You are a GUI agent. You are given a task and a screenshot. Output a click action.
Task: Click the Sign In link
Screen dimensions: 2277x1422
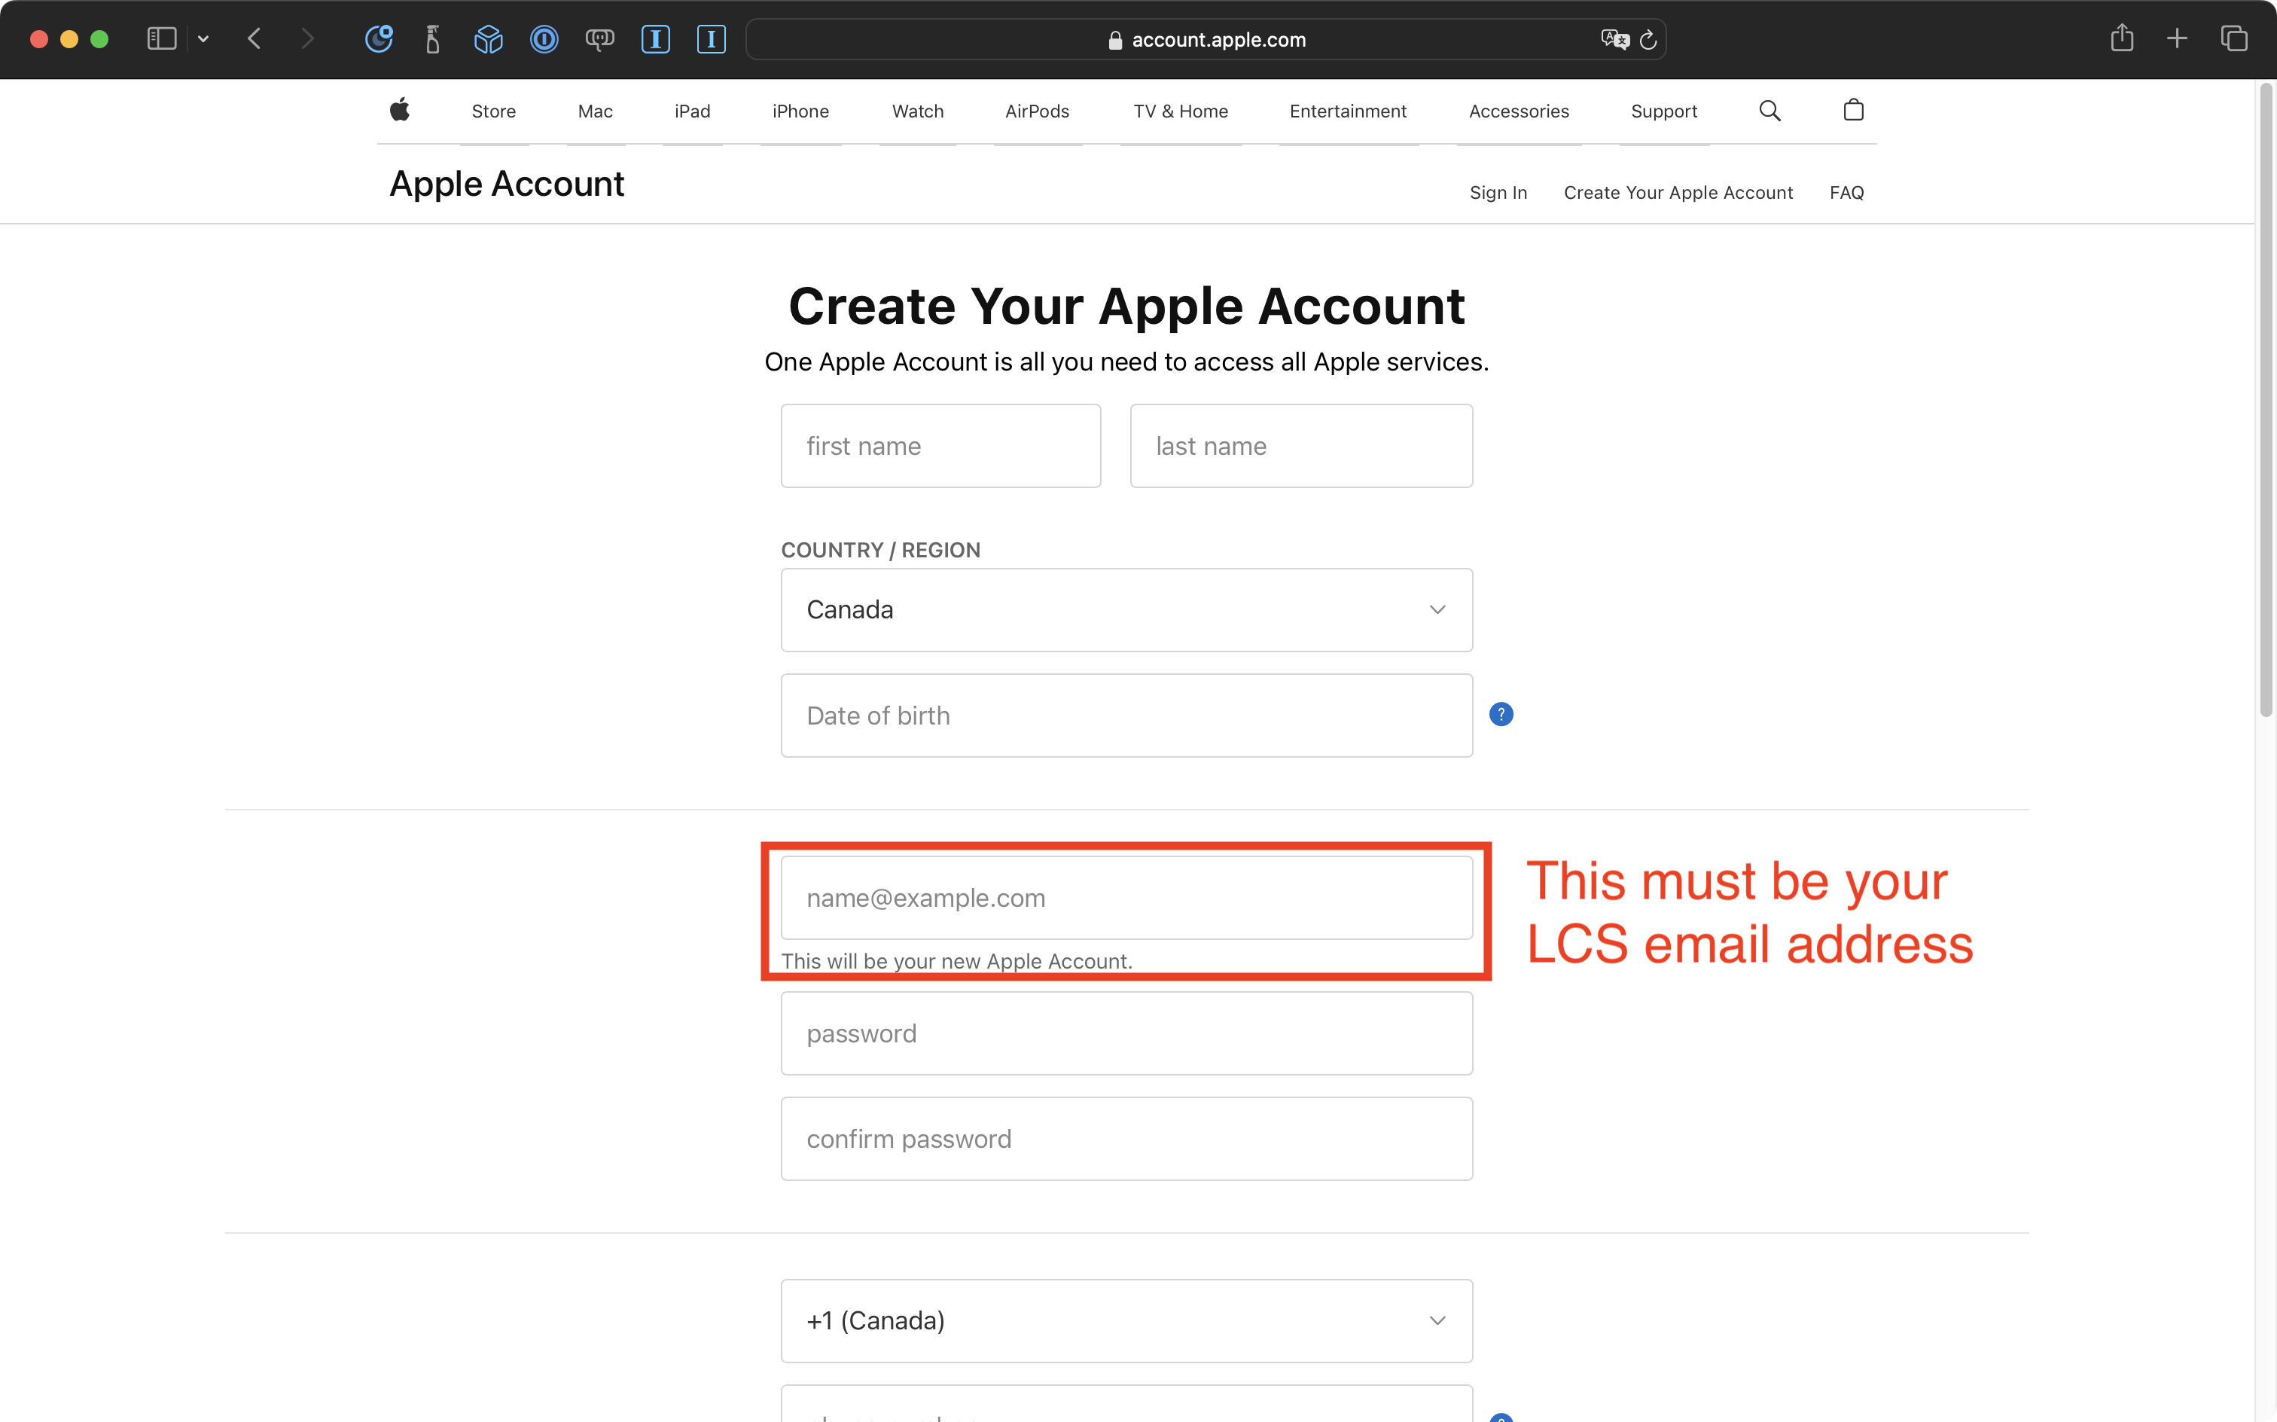[1498, 193]
